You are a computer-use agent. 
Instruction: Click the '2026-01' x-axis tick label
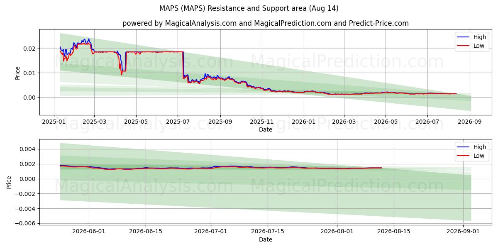(x=303, y=122)
